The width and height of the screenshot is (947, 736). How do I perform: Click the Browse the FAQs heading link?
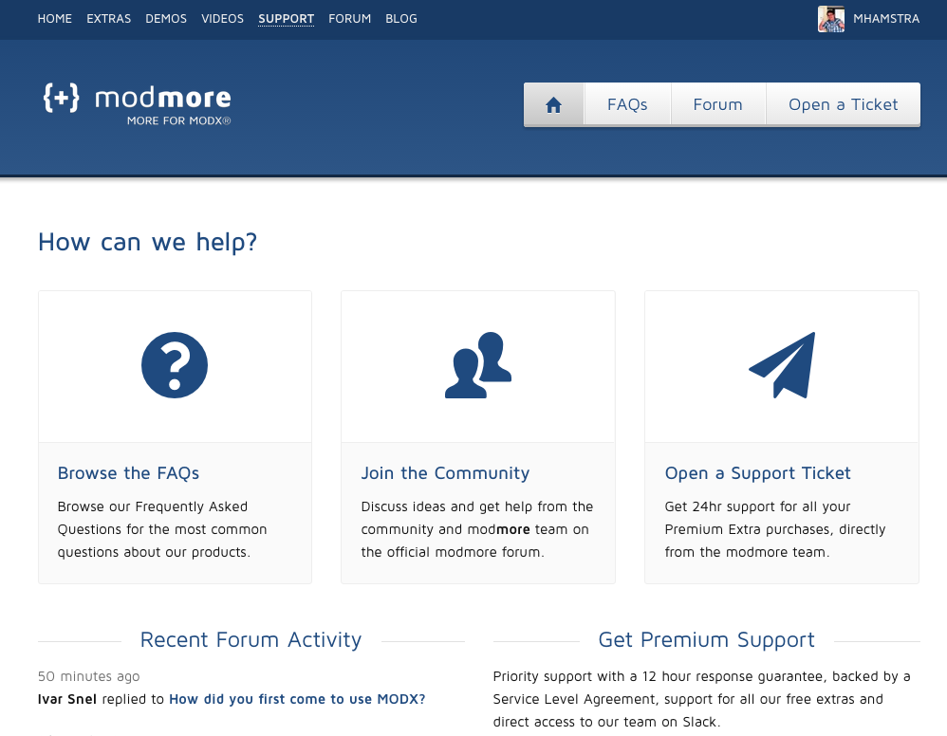click(128, 472)
